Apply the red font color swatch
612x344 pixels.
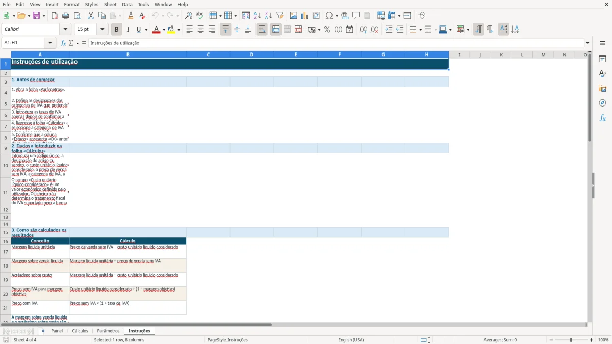(x=156, y=30)
